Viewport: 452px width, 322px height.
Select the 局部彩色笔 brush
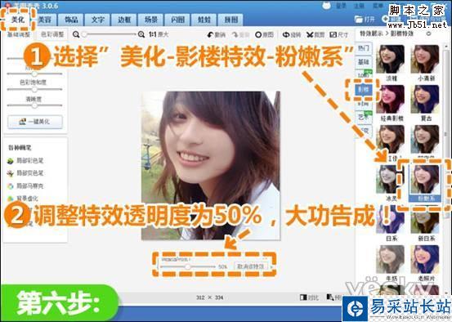[25, 160]
